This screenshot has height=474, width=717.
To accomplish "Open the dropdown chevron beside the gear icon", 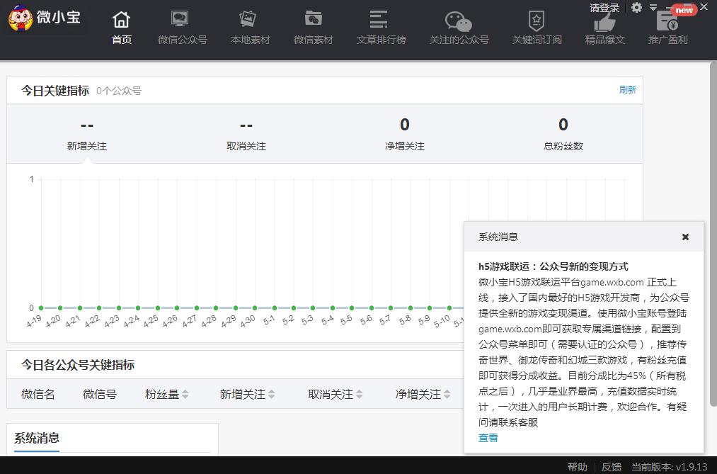I will (x=651, y=8).
